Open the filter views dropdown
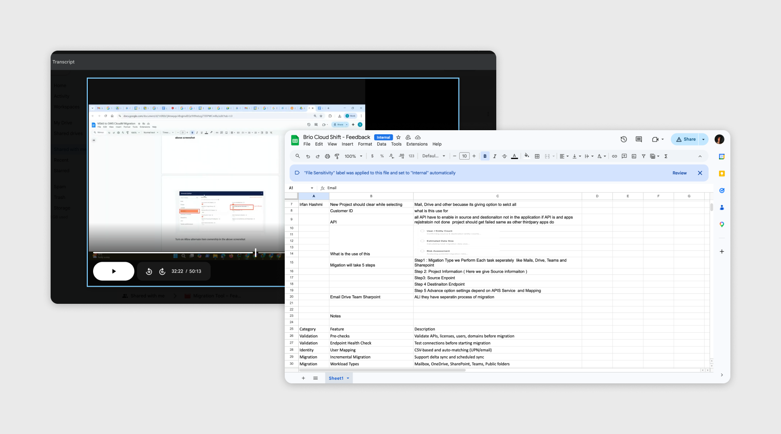The image size is (781, 434). pos(655,156)
